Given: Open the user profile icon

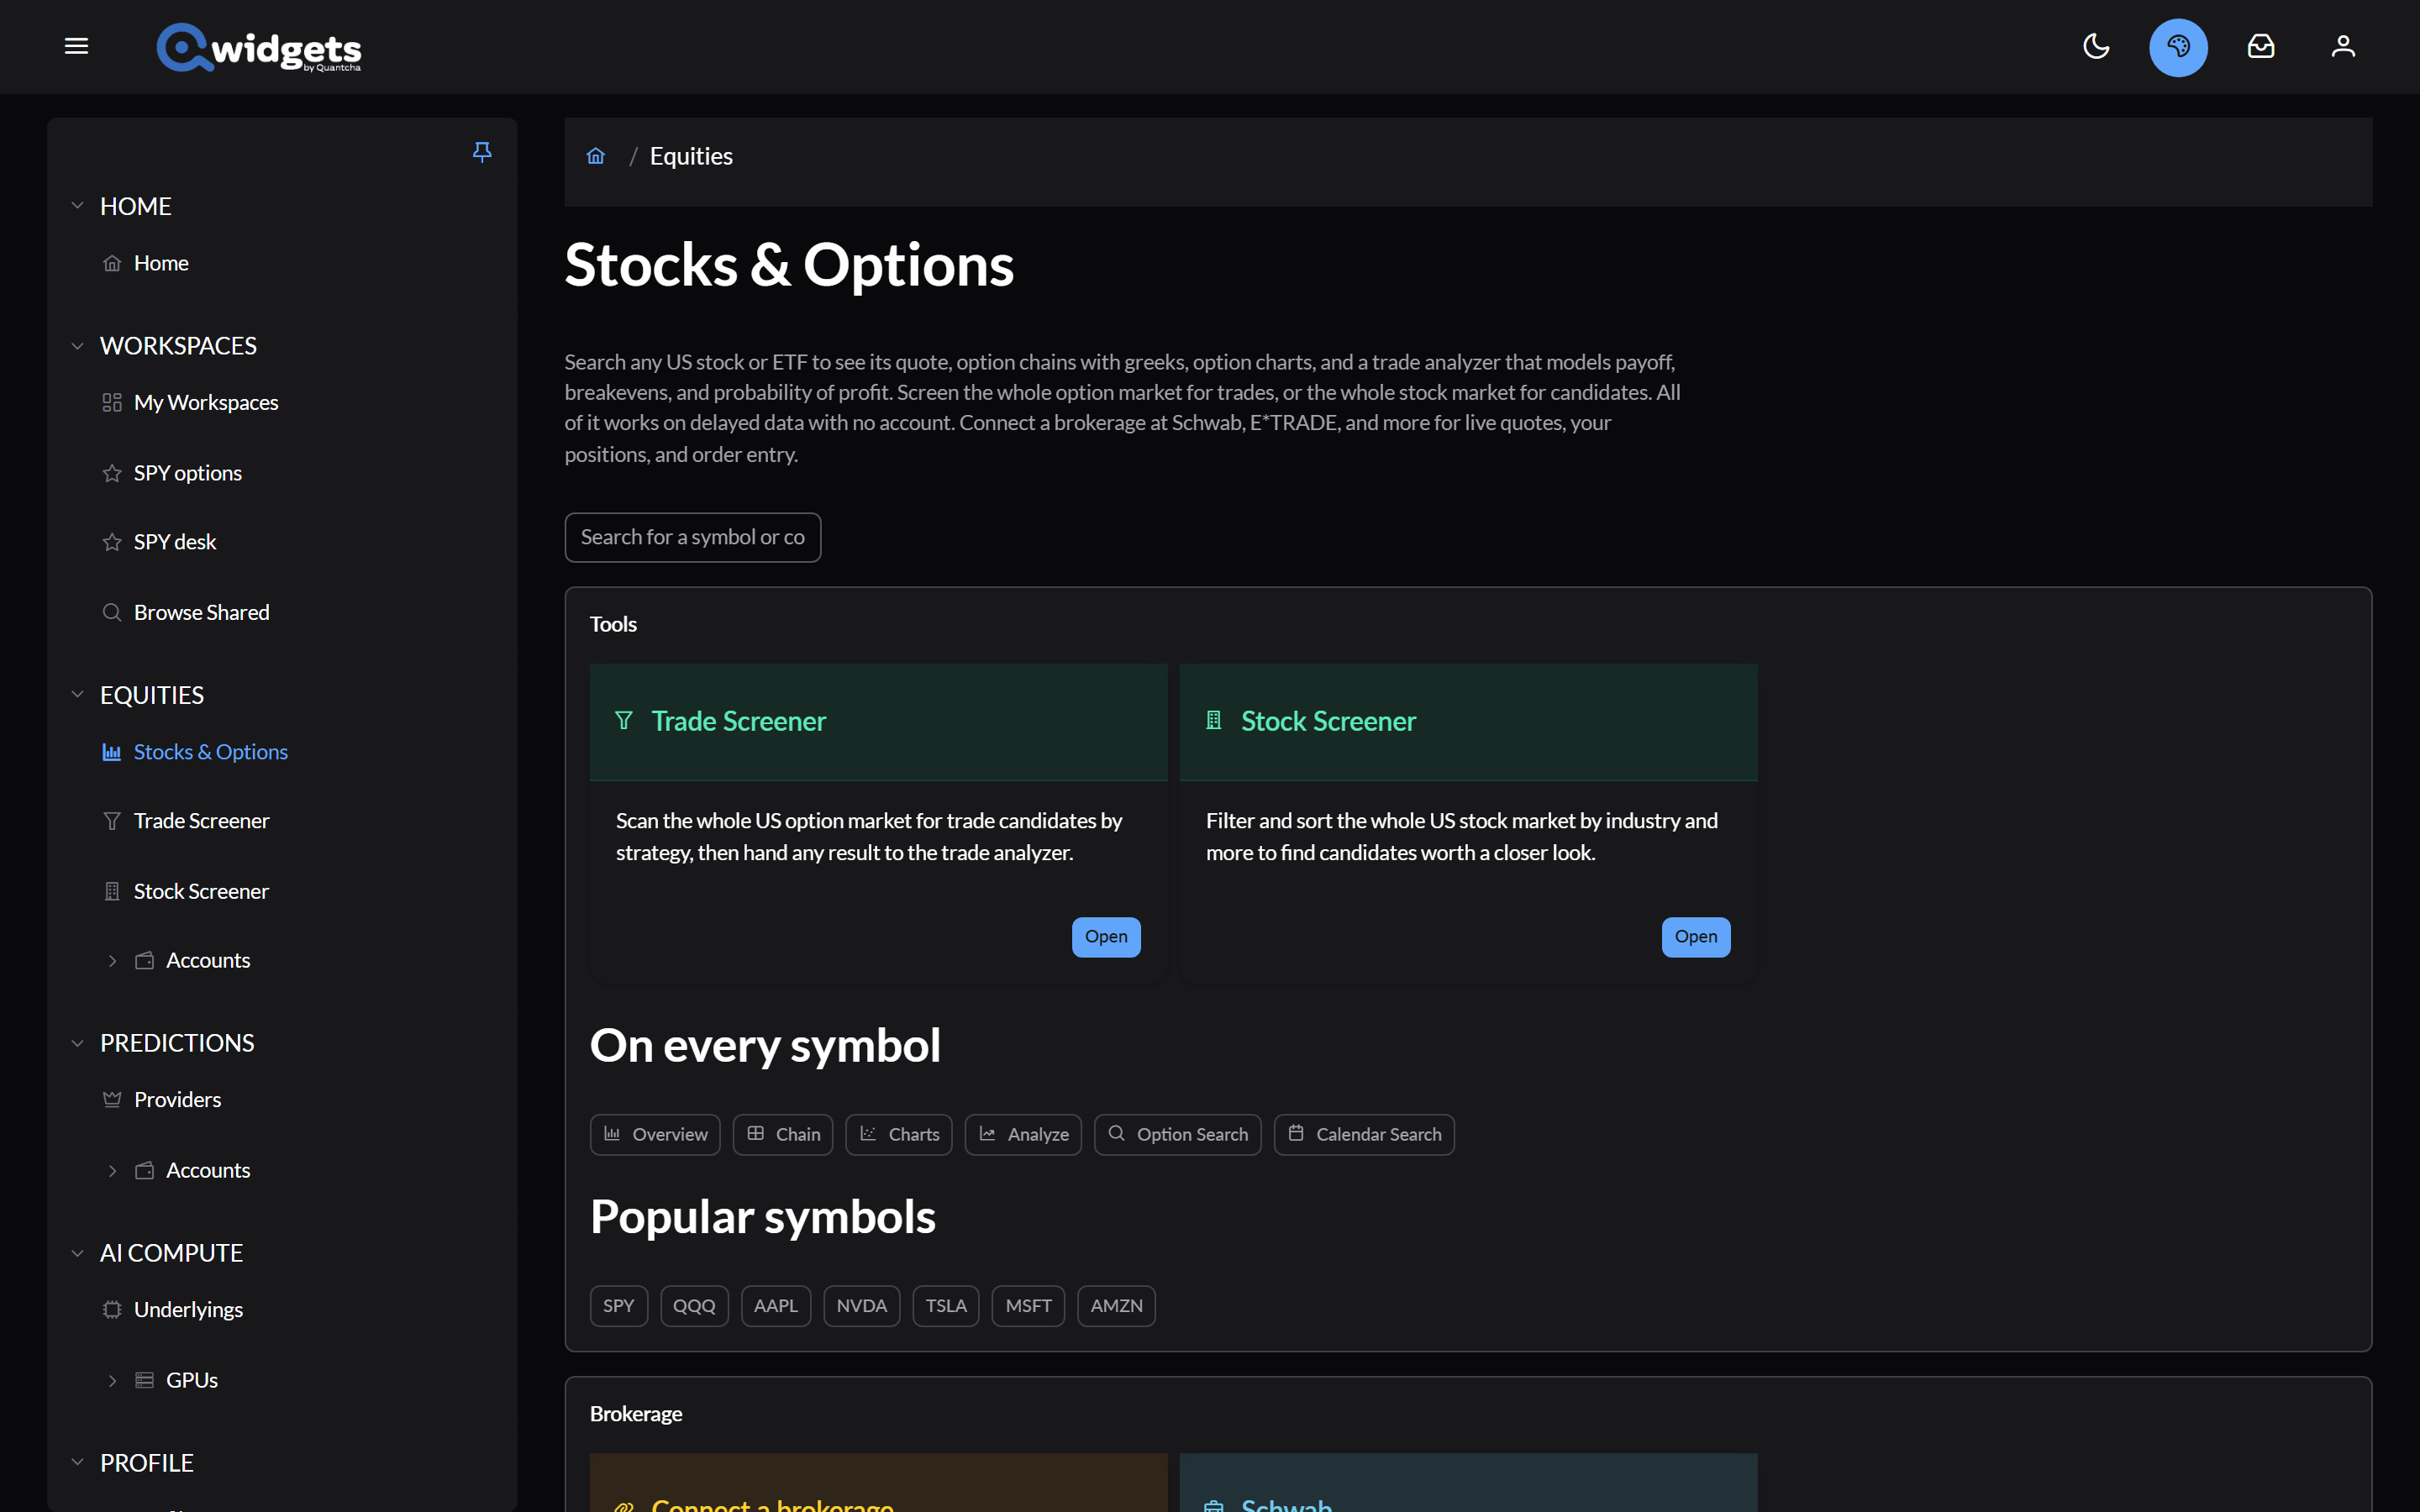Looking at the screenshot, I should tap(2343, 46).
